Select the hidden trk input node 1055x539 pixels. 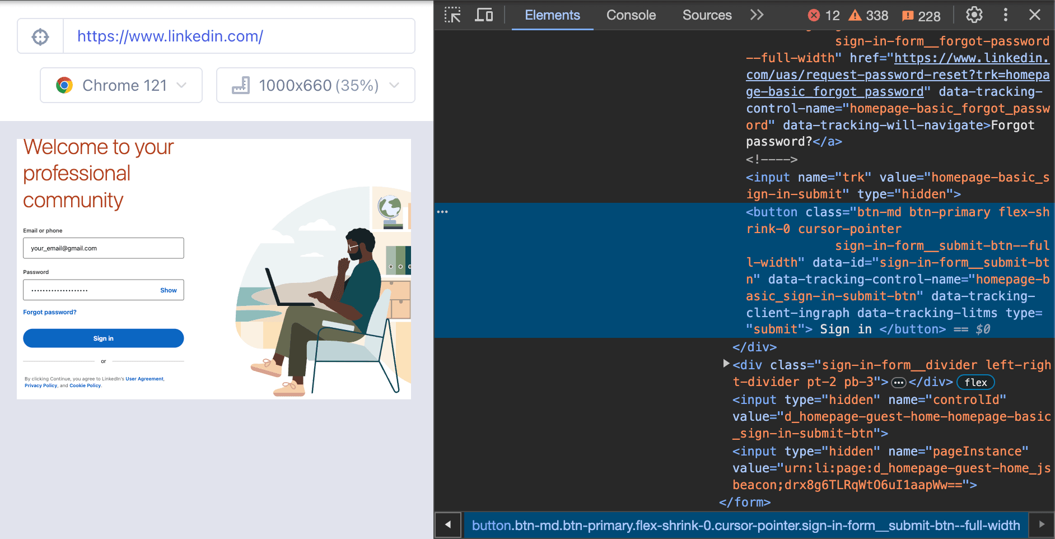[898, 185]
